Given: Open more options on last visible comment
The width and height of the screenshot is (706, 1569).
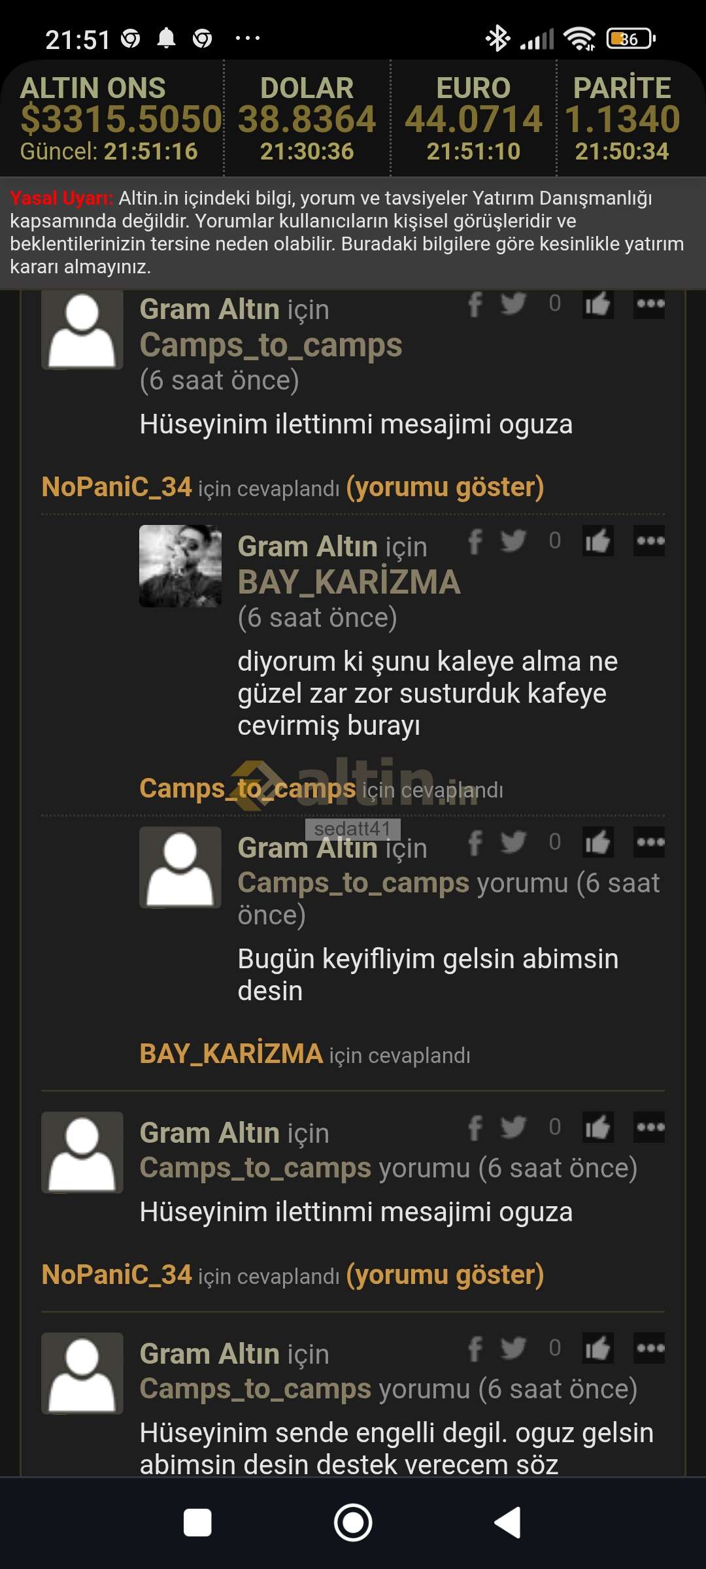Looking at the screenshot, I should pyautogui.click(x=649, y=1347).
